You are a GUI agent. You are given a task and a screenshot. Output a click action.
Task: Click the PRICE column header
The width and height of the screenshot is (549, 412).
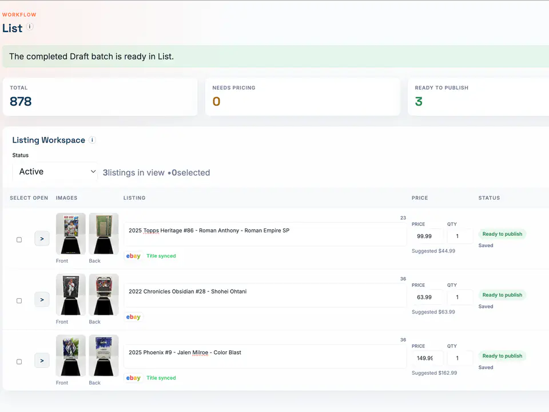tap(420, 198)
